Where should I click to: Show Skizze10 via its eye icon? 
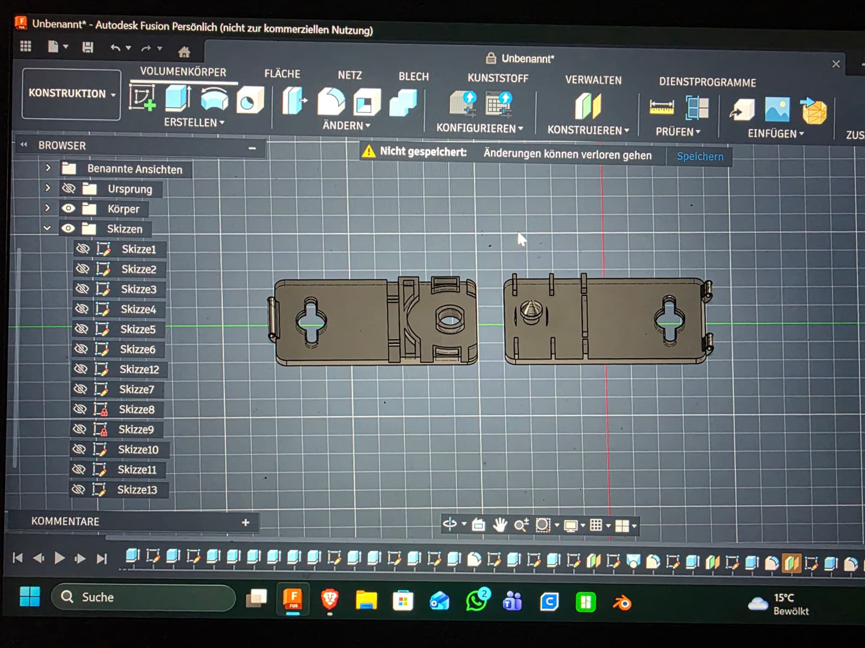pos(79,449)
